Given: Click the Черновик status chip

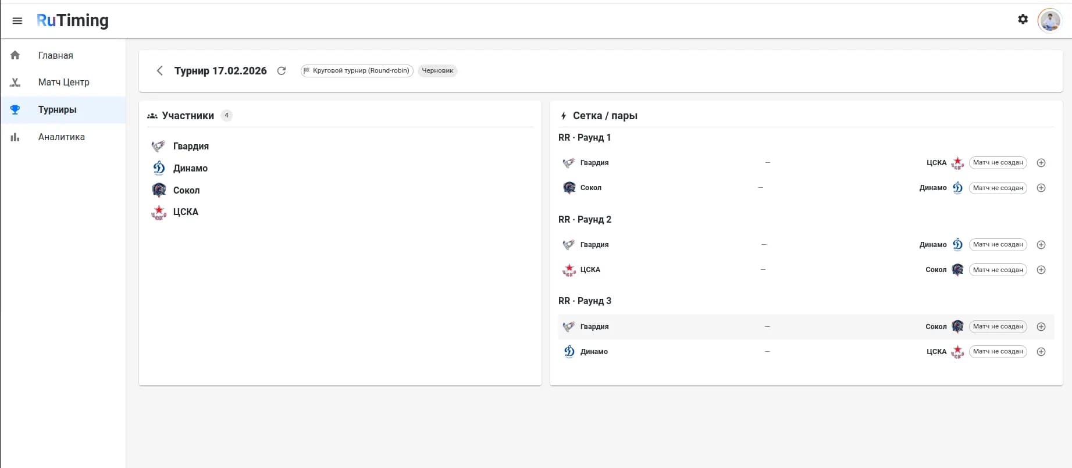Looking at the screenshot, I should 437,71.
